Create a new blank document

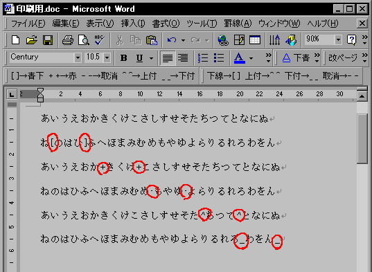click(x=16, y=40)
